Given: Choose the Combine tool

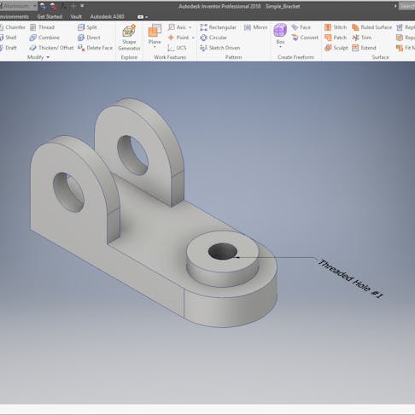Looking at the screenshot, I should (x=44, y=38).
